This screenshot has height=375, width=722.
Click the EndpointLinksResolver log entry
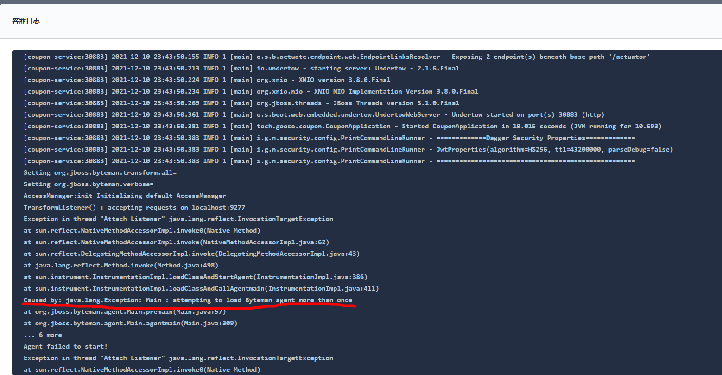tap(337, 56)
